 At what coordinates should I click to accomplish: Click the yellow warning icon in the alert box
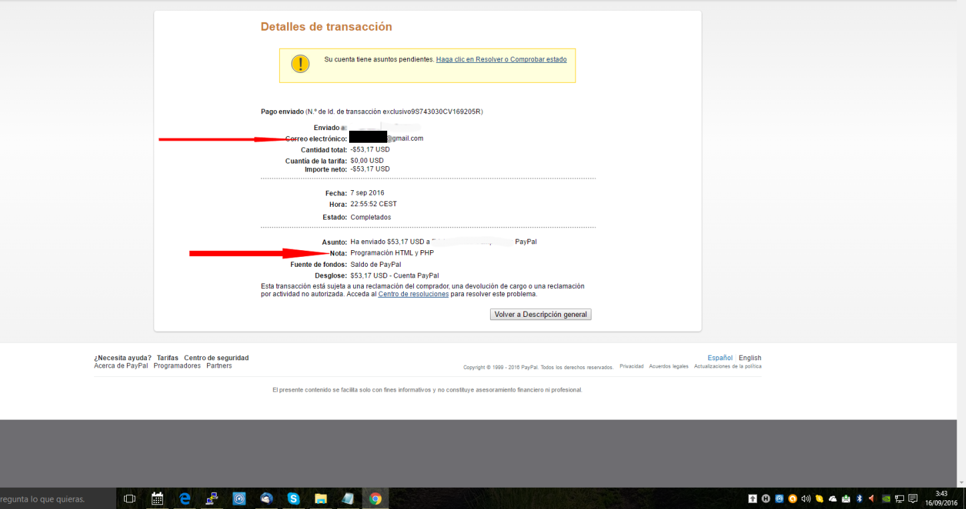pyautogui.click(x=300, y=64)
